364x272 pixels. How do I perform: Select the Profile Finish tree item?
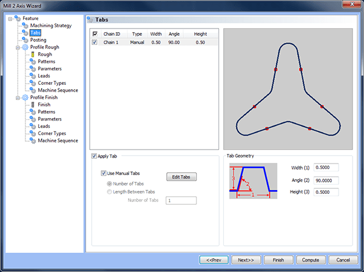[44, 98]
